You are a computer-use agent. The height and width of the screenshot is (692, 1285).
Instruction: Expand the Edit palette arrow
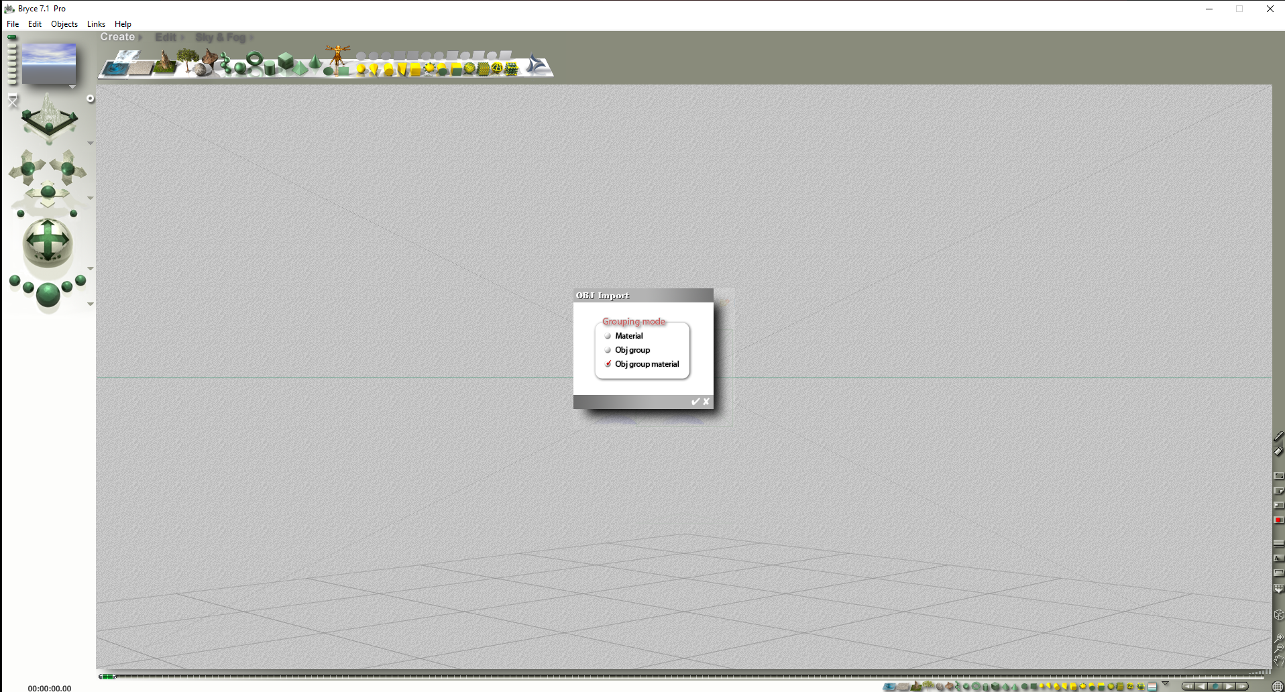point(182,38)
